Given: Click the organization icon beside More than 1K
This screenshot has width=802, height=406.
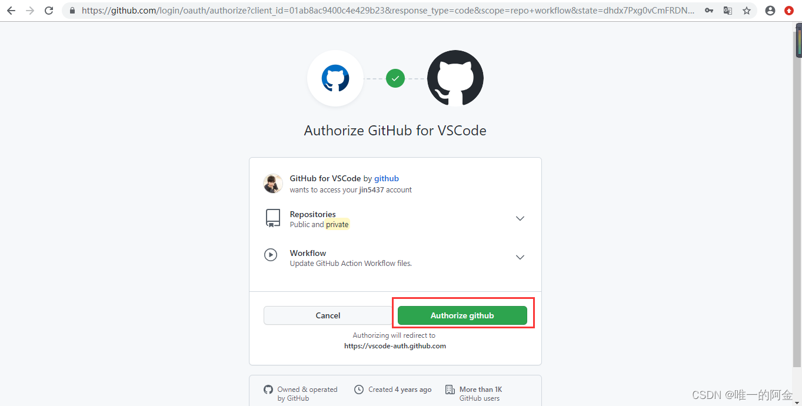Looking at the screenshot, I should (x=450, y=390).
